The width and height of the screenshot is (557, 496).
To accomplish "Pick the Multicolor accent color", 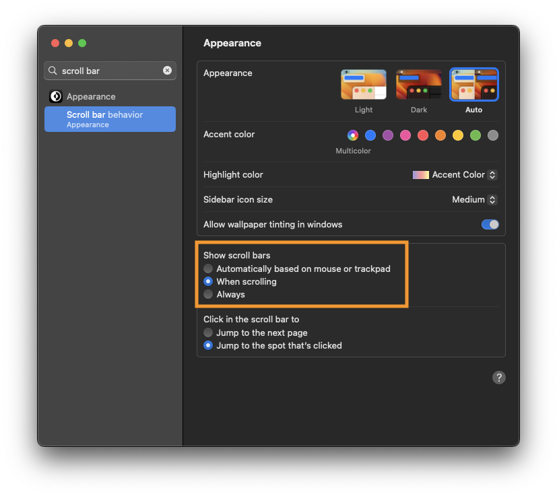I will point(353,135).
